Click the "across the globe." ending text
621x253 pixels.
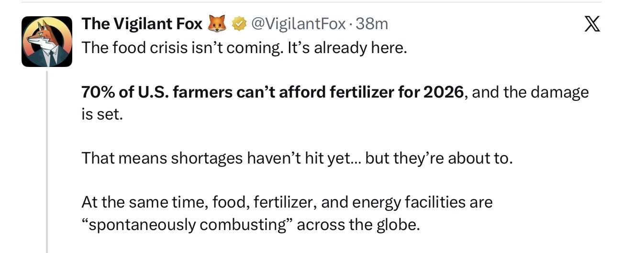[x=358, y=224]
